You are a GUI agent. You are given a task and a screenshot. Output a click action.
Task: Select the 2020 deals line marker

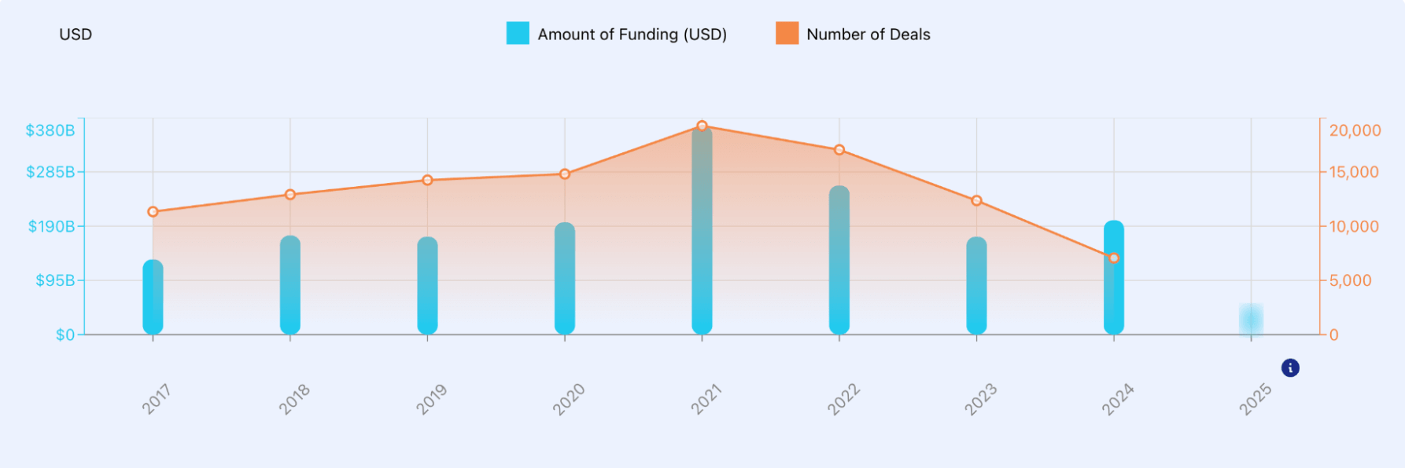click(565, 174)
